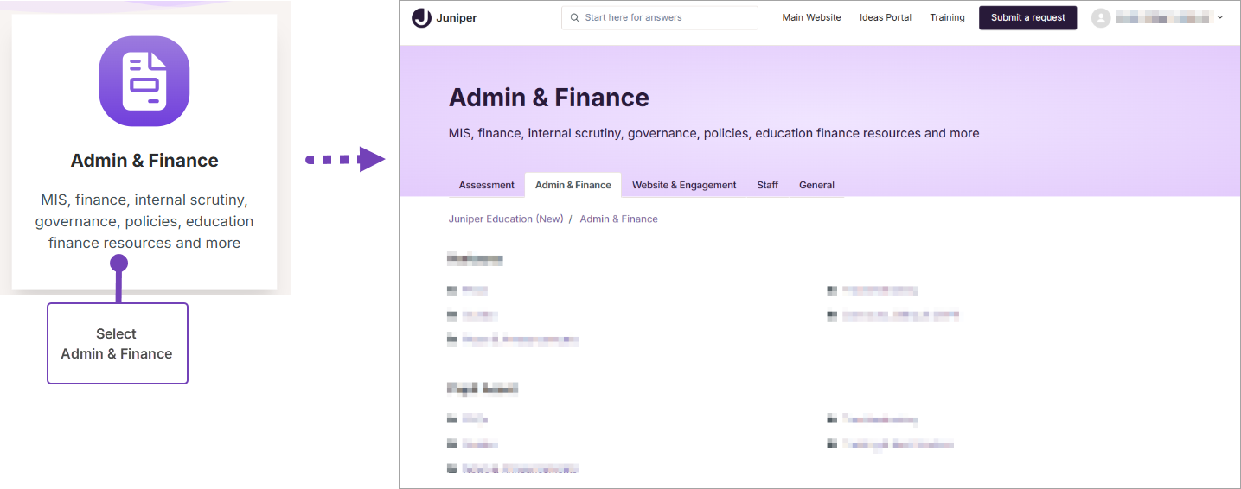Click the Juniper Education (New) breadcrumb
1241x489 pixels.
506,219
